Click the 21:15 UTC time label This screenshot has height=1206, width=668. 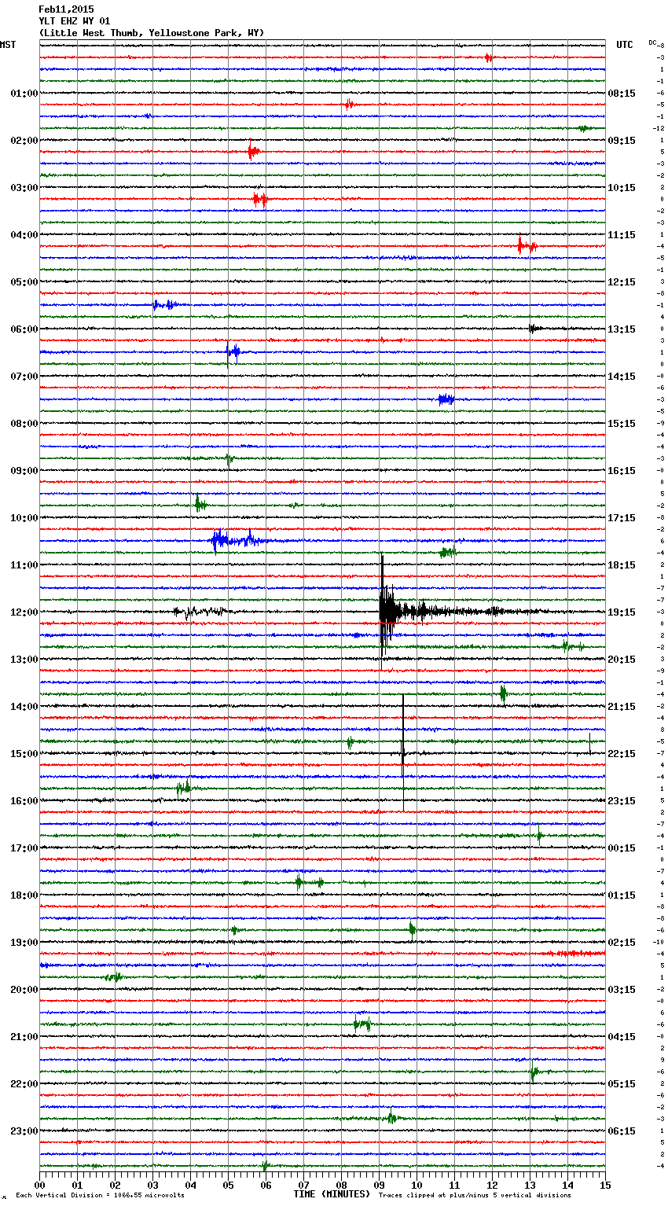[622, 707]
